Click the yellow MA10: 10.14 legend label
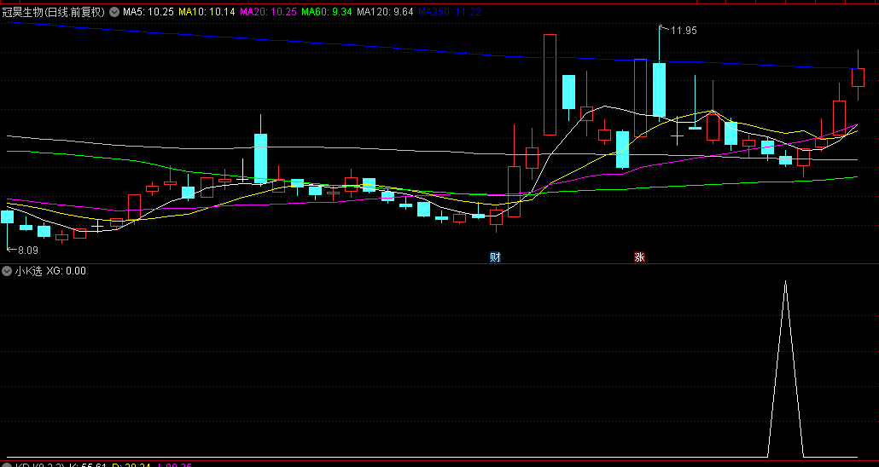This screenshot has width=879, height=467. [x=207, y=12]
